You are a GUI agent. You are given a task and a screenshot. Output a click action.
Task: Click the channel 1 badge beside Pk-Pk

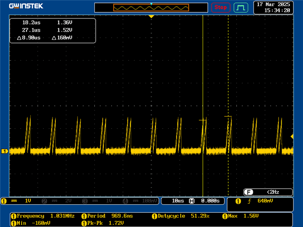pyautogui.click(x=84, y=224)
